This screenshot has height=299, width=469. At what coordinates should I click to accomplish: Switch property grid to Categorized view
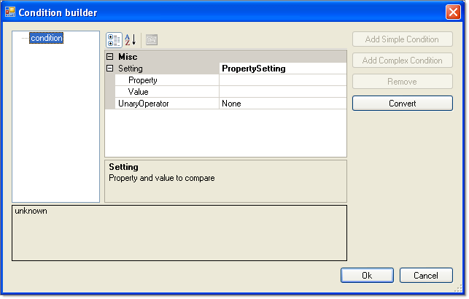114,40
